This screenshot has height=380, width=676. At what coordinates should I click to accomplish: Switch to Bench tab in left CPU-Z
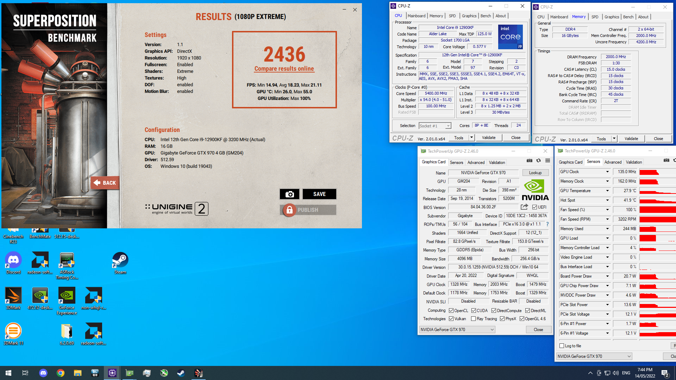(486, 16)
